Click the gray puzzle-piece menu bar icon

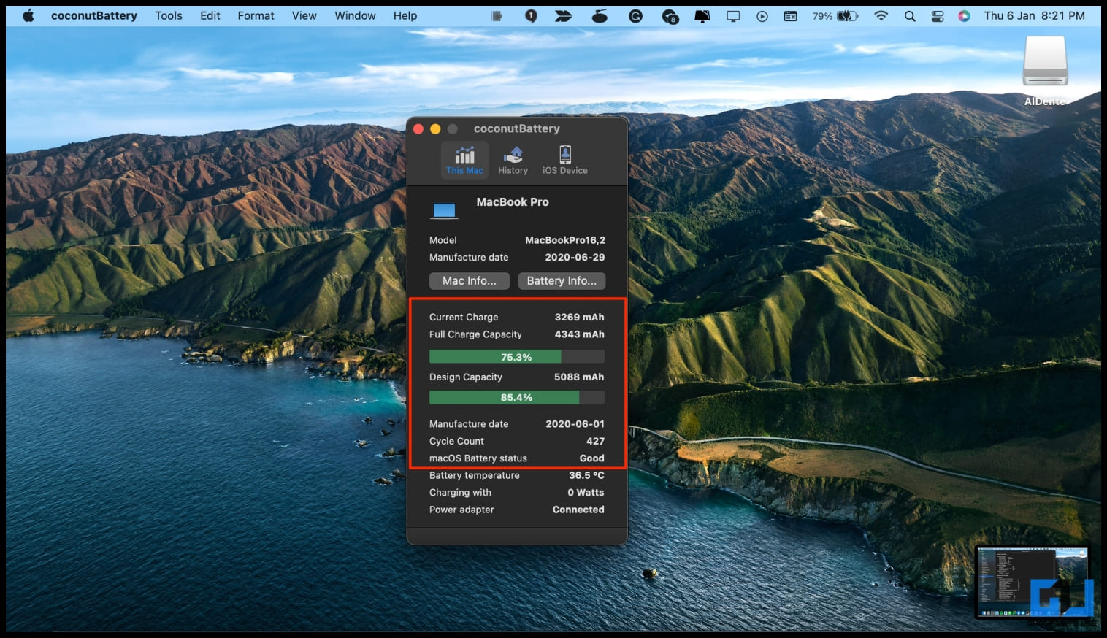tap(497, 15)
